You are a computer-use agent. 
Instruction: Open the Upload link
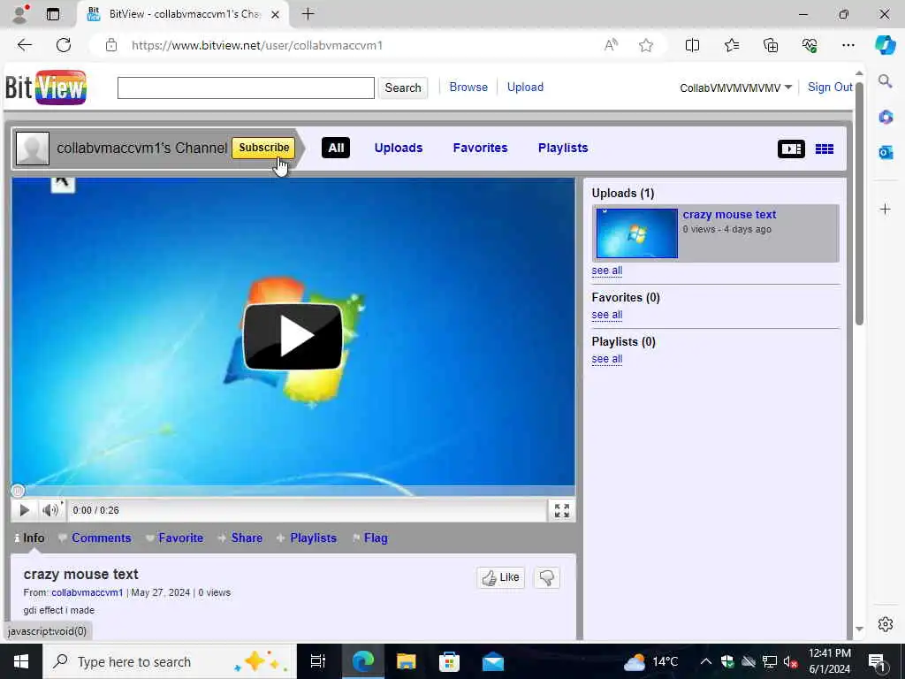tap(525, 88)
